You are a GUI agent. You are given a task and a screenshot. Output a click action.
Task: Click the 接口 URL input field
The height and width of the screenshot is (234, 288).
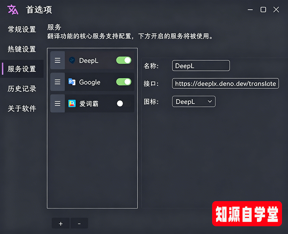point(225,84)
